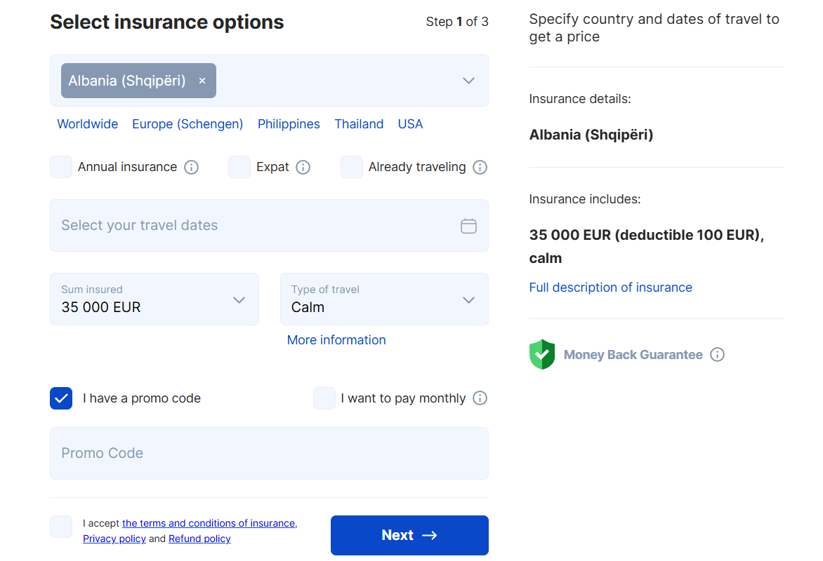Click inside the Promo Code field
The height and width of the screenshot is (561, 823).
269,453
